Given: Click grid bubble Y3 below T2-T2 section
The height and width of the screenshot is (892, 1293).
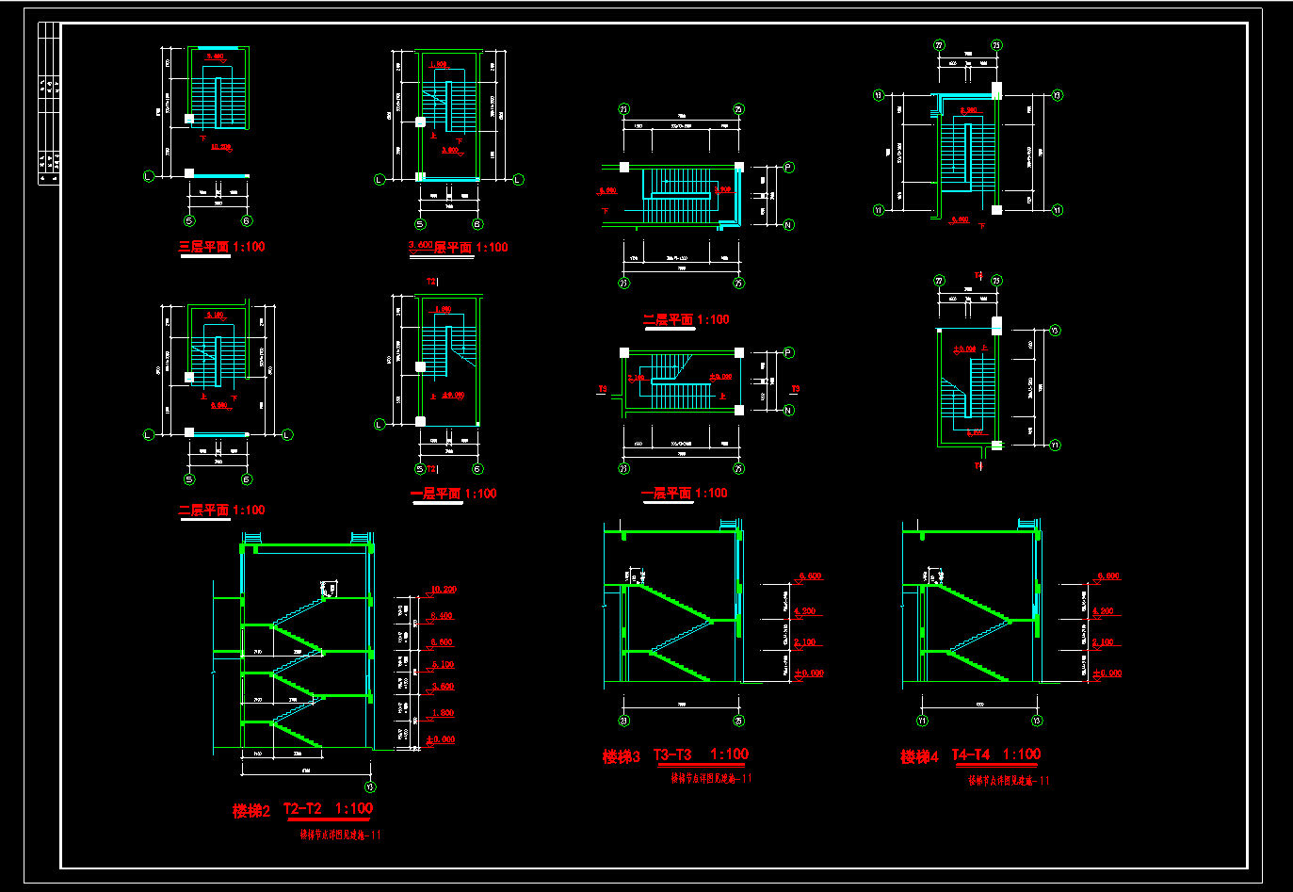Looking at the screenshot, I should [369, 787].
